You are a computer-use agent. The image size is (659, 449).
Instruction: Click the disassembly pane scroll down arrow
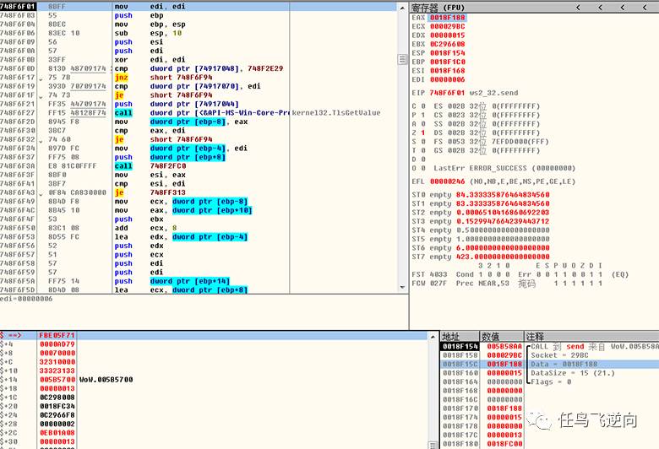[x=402, y=287]
